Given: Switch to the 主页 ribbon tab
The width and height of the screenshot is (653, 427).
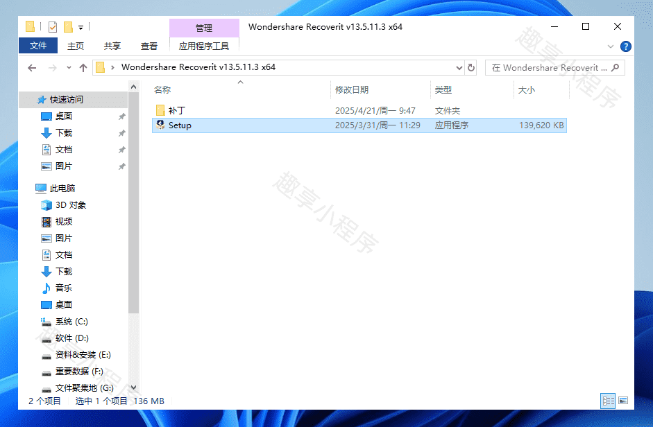Looking at the screenshot, I should [76, 46].
